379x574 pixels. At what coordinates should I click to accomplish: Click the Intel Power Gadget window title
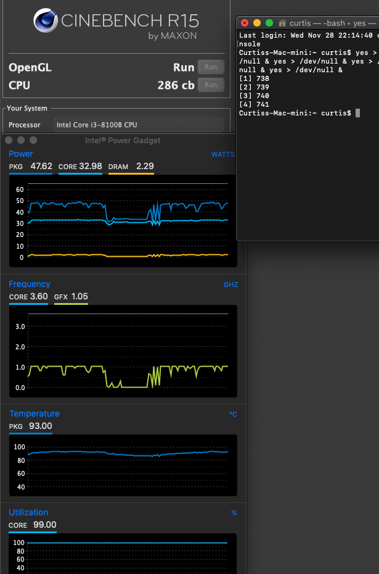point(123,141)
